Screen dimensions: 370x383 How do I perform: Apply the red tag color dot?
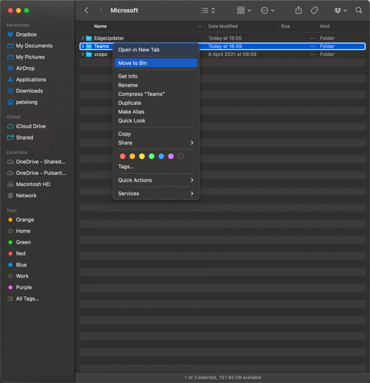tap(123, 156)
